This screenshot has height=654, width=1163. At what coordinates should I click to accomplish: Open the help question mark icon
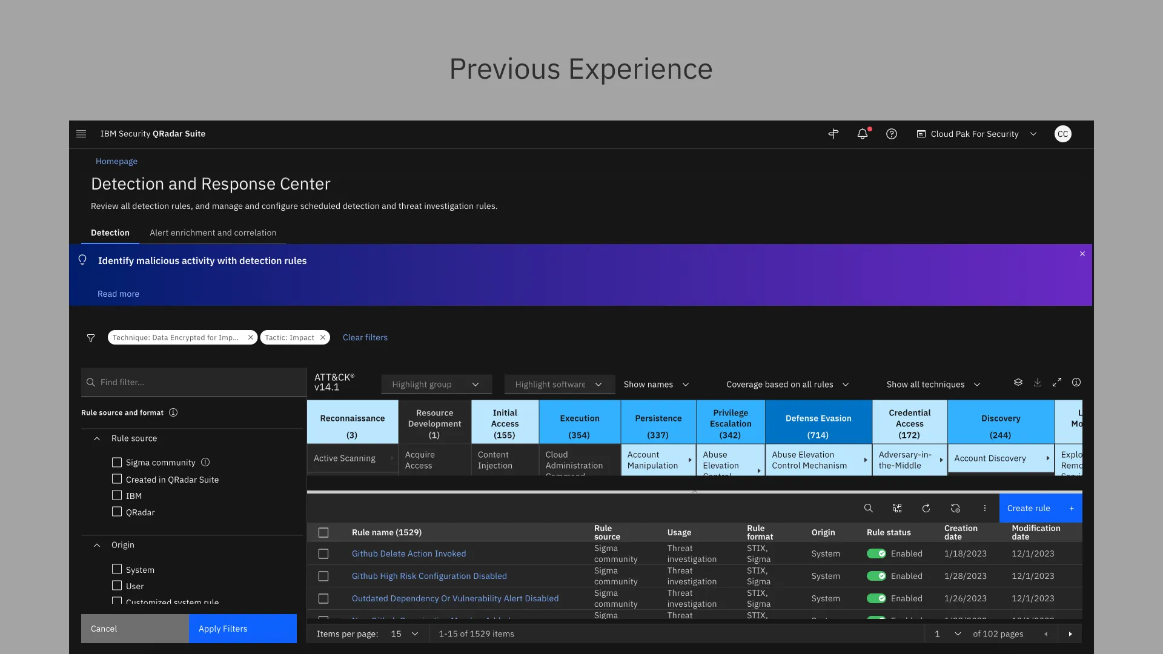892,134
